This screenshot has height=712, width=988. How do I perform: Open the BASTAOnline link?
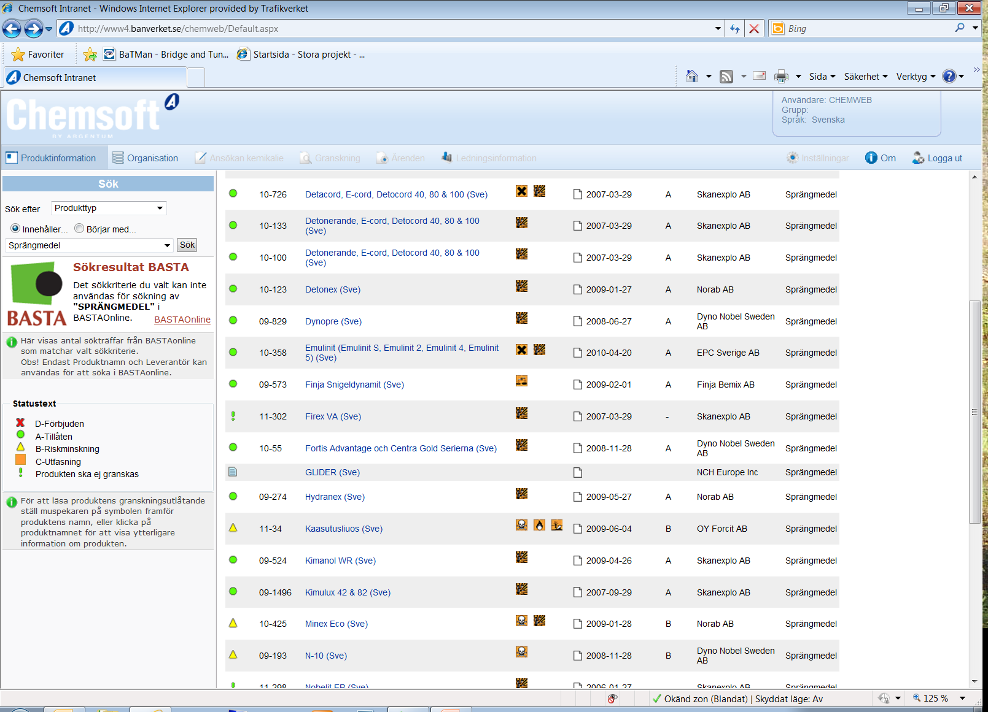click(x=182, y=320)
